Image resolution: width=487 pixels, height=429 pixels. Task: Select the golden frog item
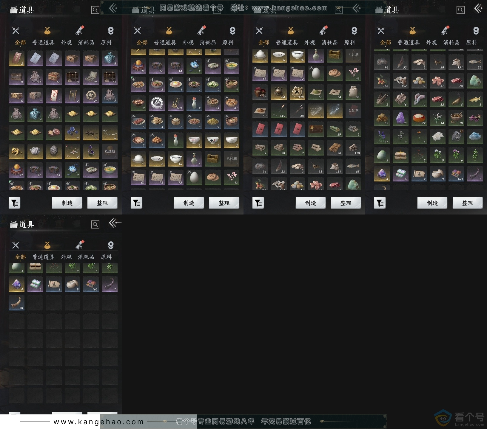[17, 151]
